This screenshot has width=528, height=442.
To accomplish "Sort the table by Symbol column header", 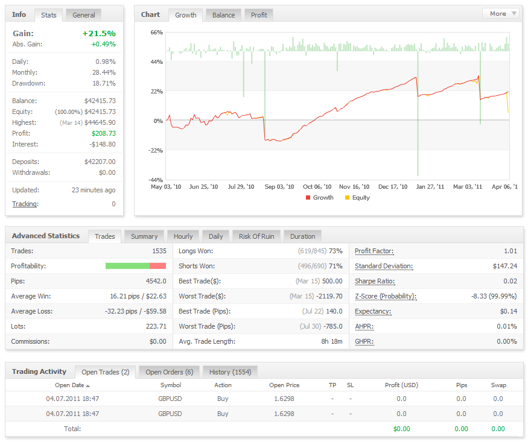I will pos(171,385).
